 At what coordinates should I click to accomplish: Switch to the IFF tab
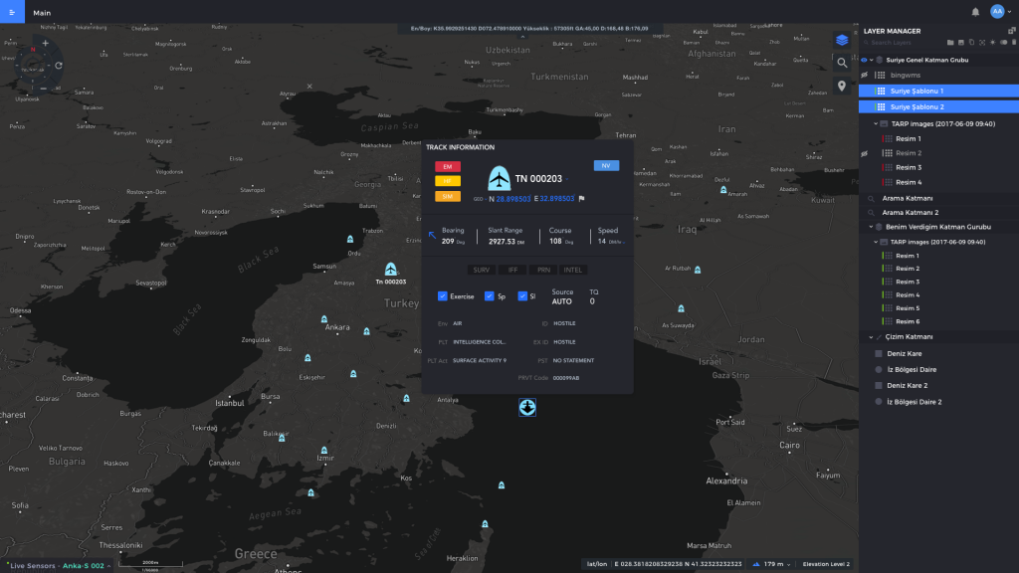513,269
